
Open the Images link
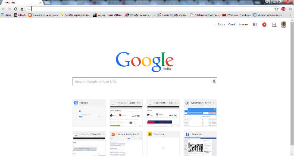click(x=244, y=24)
